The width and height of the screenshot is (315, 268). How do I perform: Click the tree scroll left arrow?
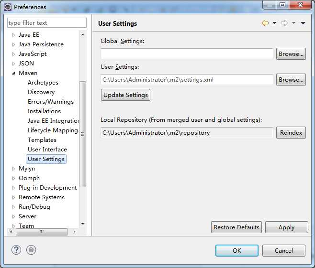point(11,232)
